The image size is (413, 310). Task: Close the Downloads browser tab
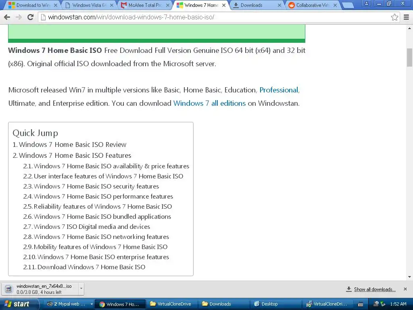(x=280, y=5)
